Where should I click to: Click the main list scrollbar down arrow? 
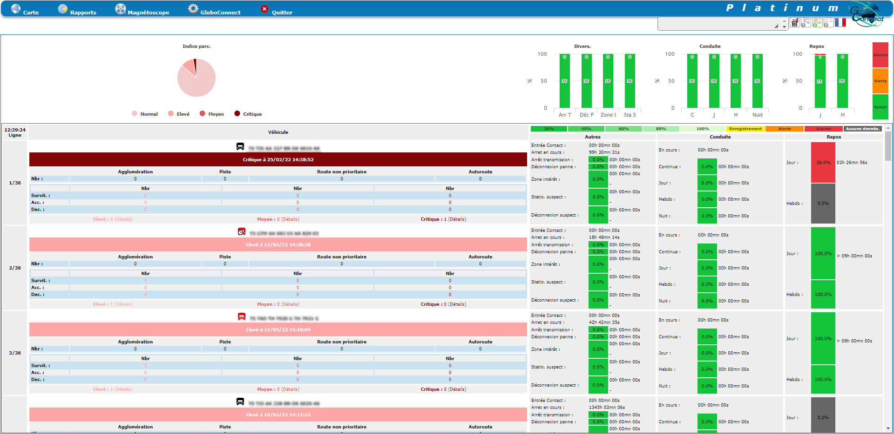(x=888, y=428)
